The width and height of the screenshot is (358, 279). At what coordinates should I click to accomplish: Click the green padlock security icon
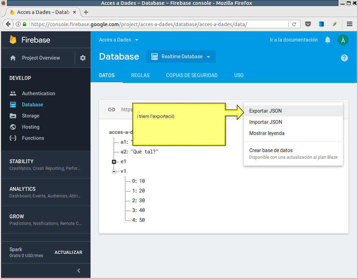pyautogui.click(x=24, y=24)
